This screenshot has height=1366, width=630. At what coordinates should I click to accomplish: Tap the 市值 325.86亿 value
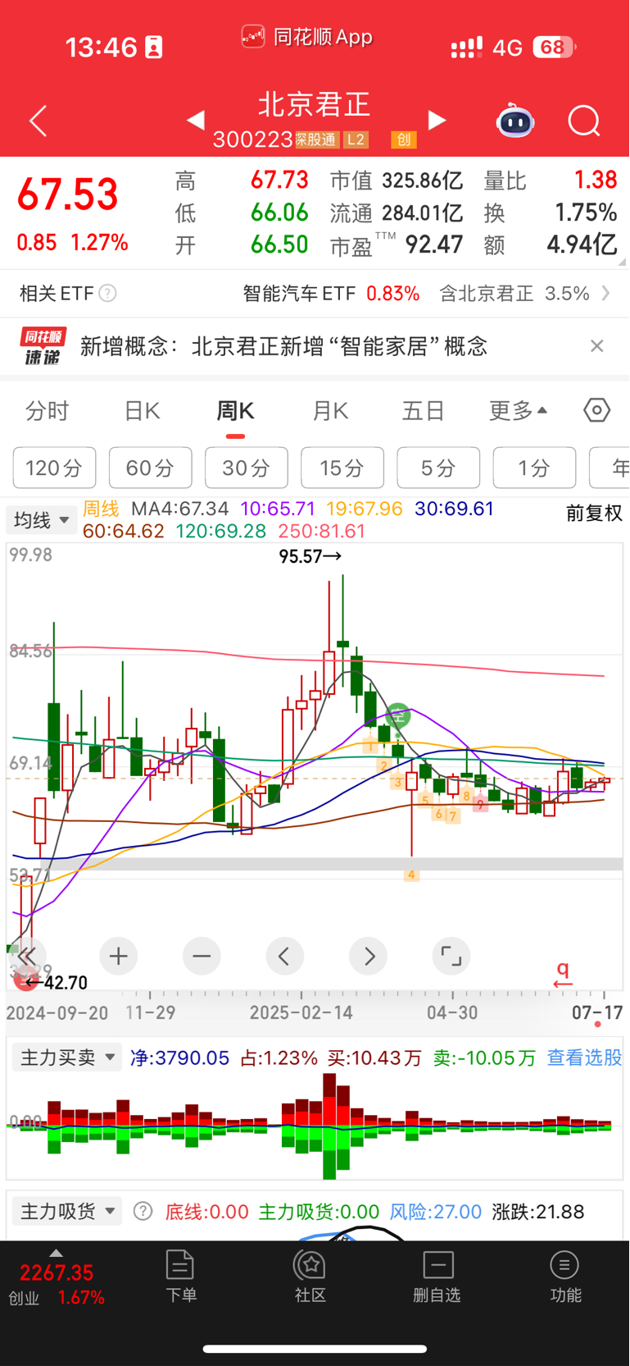point(423,180)
